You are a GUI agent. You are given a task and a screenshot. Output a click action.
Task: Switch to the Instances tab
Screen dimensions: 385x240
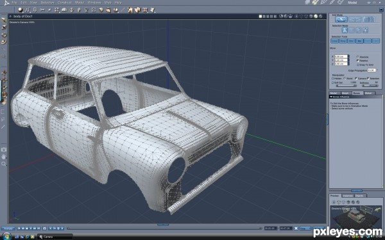coord(347,195)
